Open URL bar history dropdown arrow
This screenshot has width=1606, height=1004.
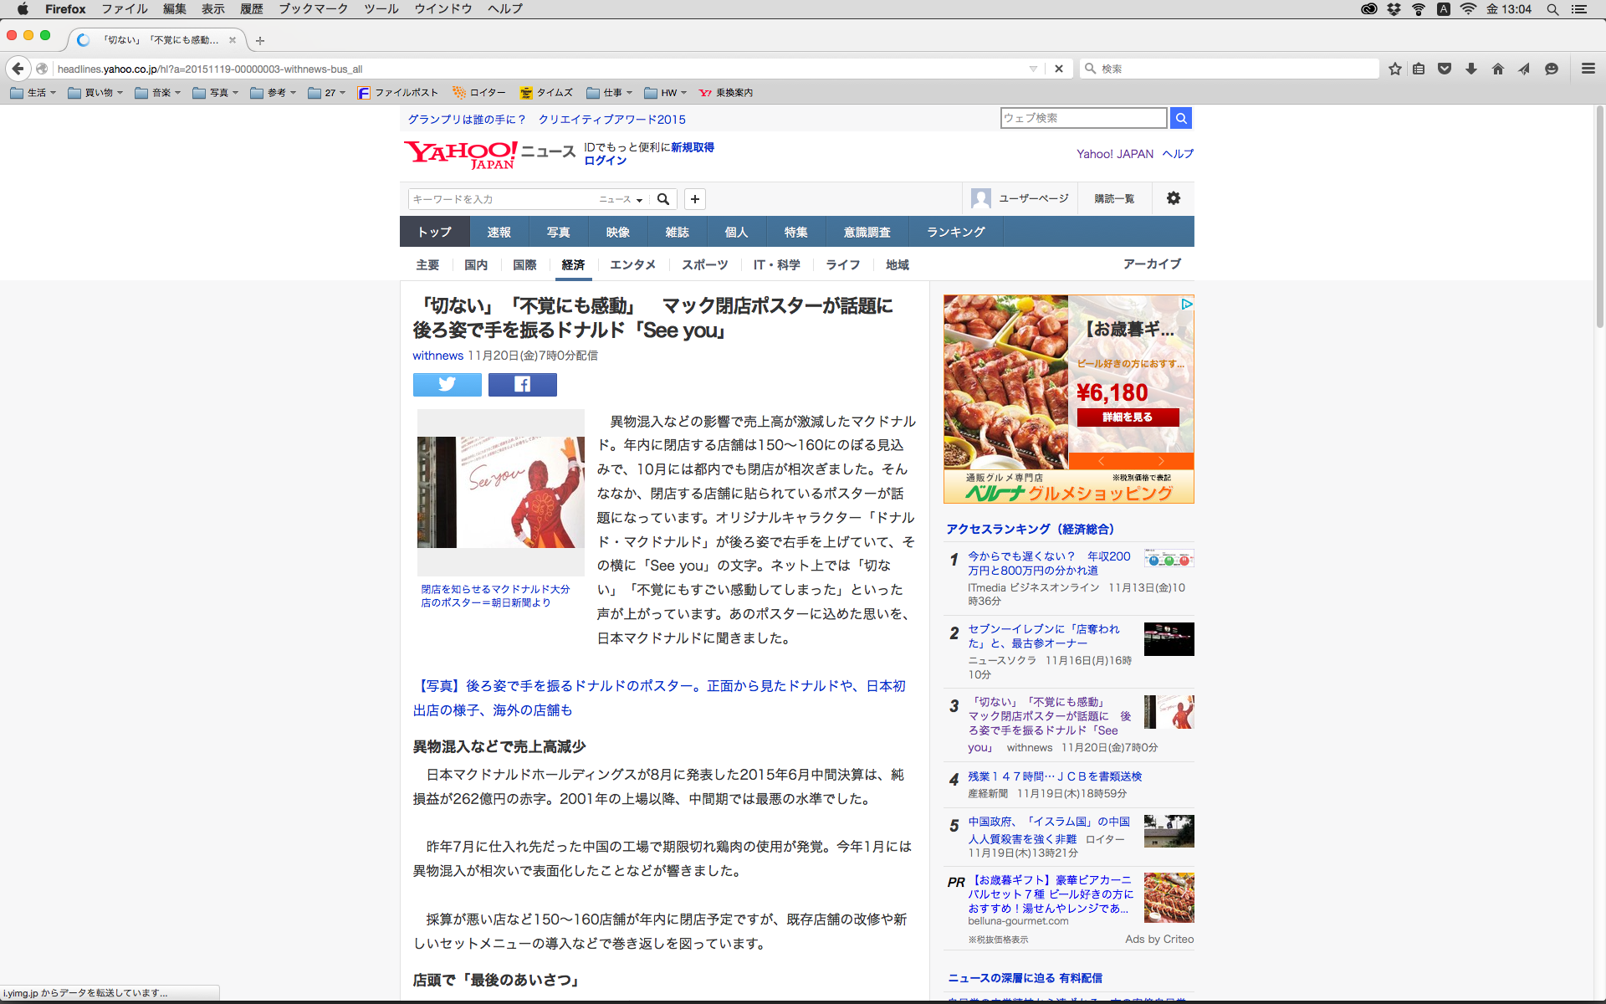1033,69
